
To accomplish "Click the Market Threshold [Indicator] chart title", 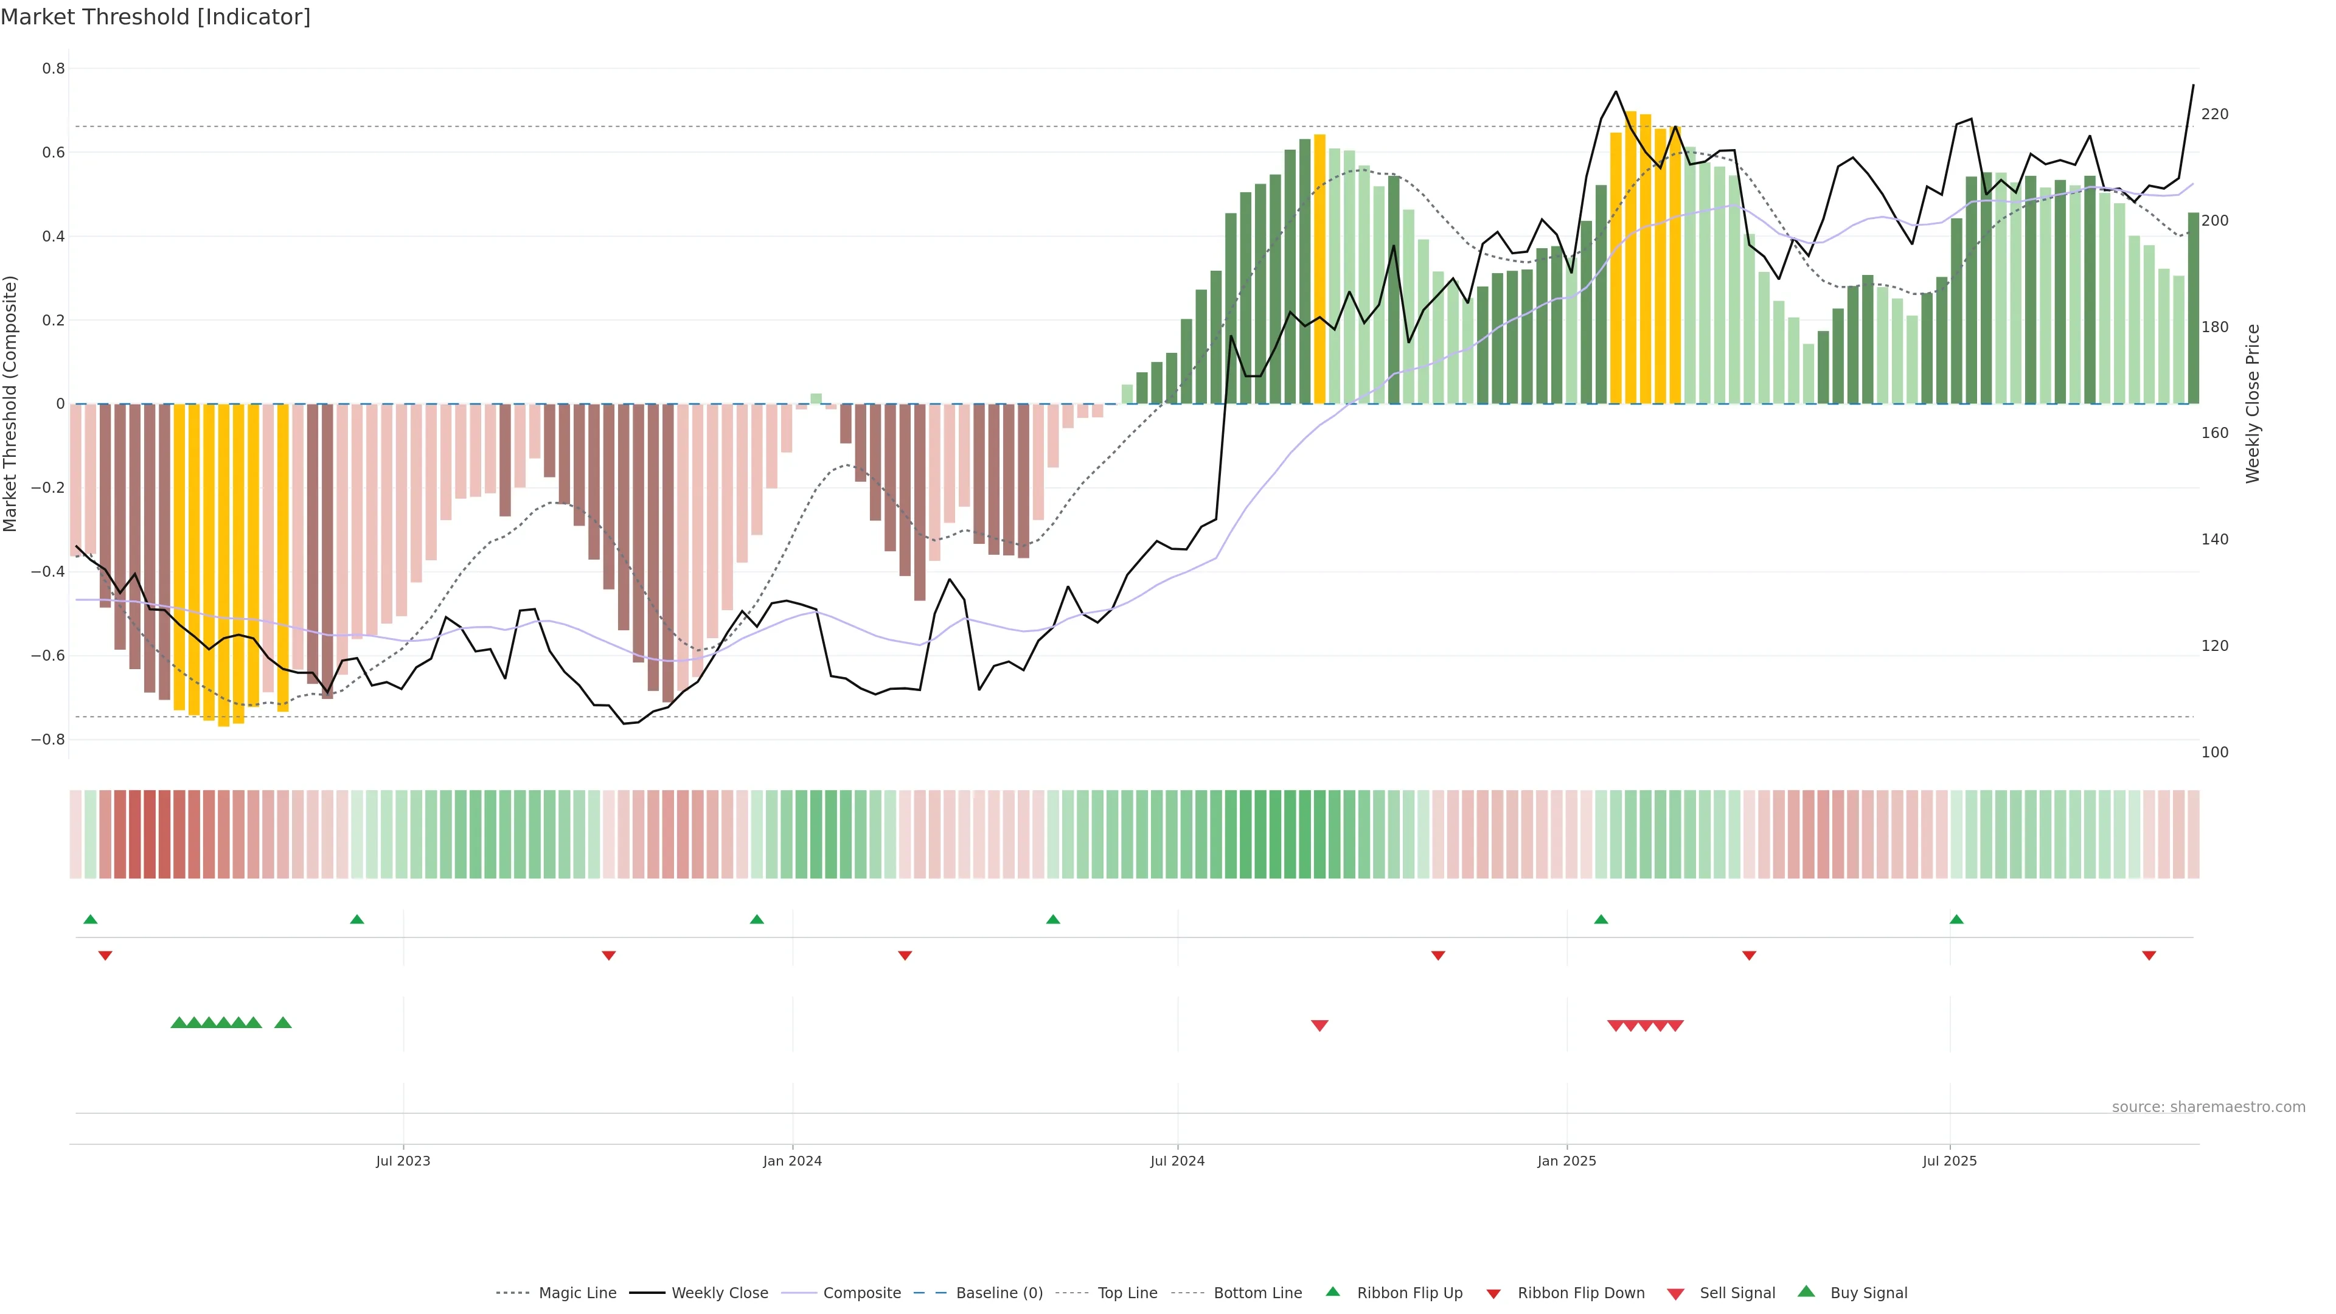I will (x=155, y=17).
